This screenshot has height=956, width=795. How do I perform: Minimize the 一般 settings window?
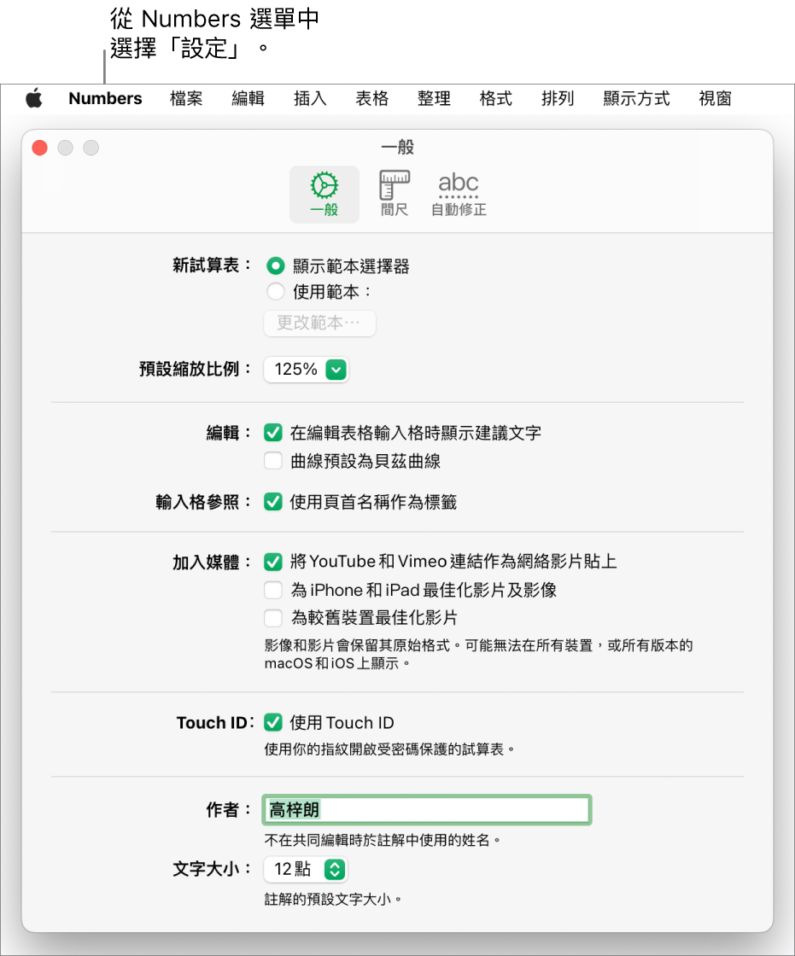click(65, 148)
